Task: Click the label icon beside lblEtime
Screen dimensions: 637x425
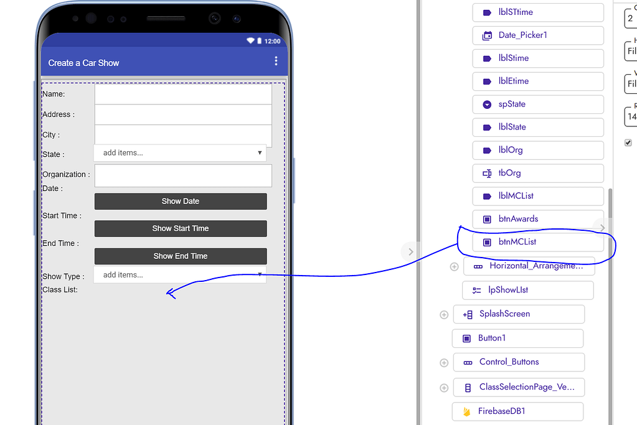Action: (487, 82)
